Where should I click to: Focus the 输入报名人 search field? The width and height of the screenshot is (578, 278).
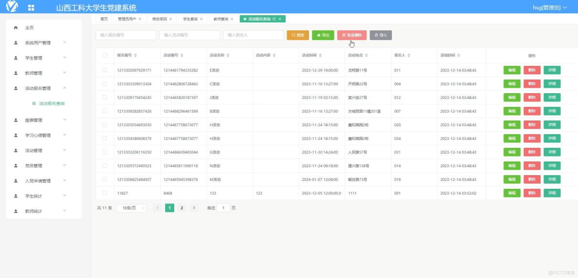tap(254, 35)
